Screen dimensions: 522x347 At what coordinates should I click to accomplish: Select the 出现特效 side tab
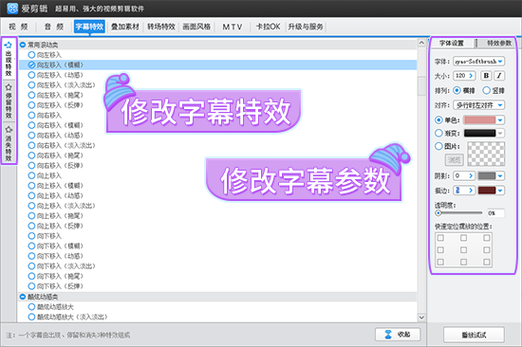point(9,59)
